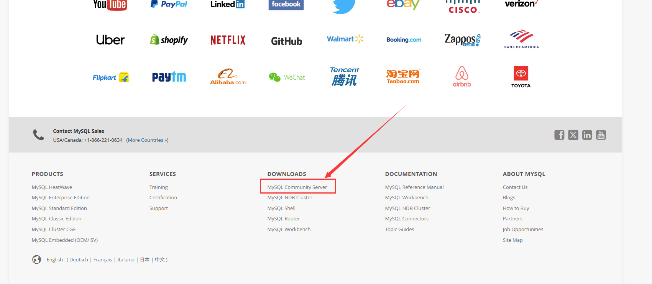Open the How to Buy link
Screen dimensions: 652x284
516,208
